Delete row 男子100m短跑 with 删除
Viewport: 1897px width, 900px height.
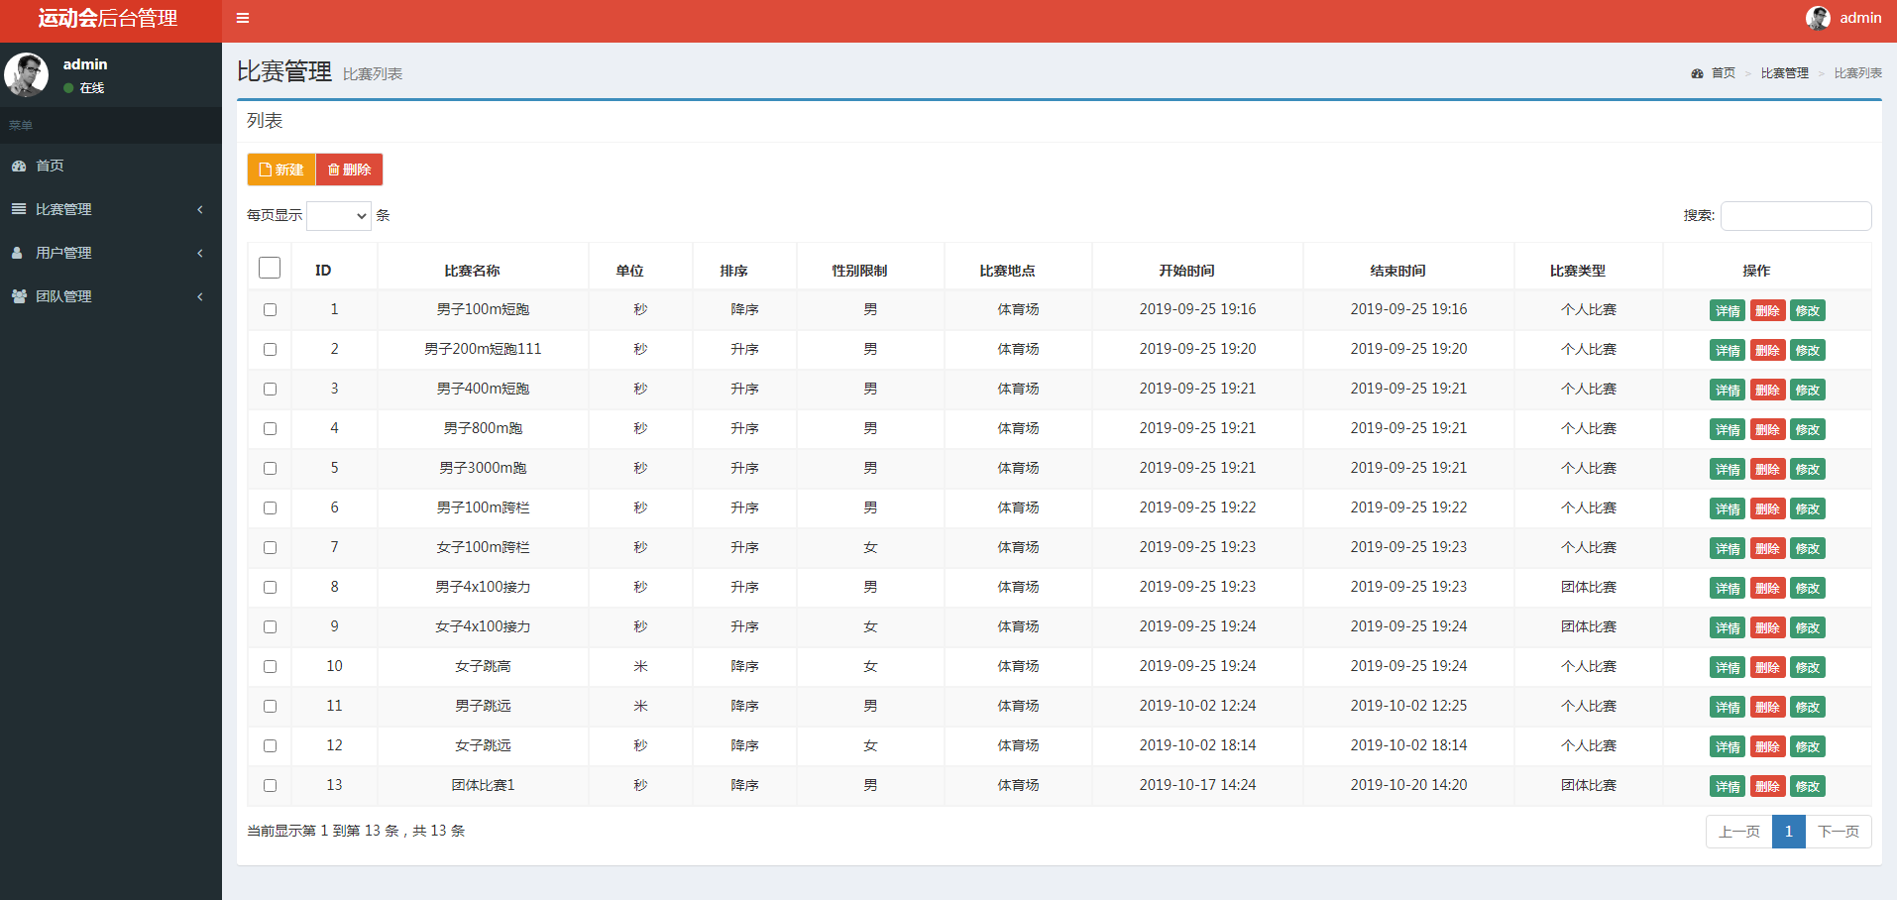pyautogui.click(x=1767, y=310)
